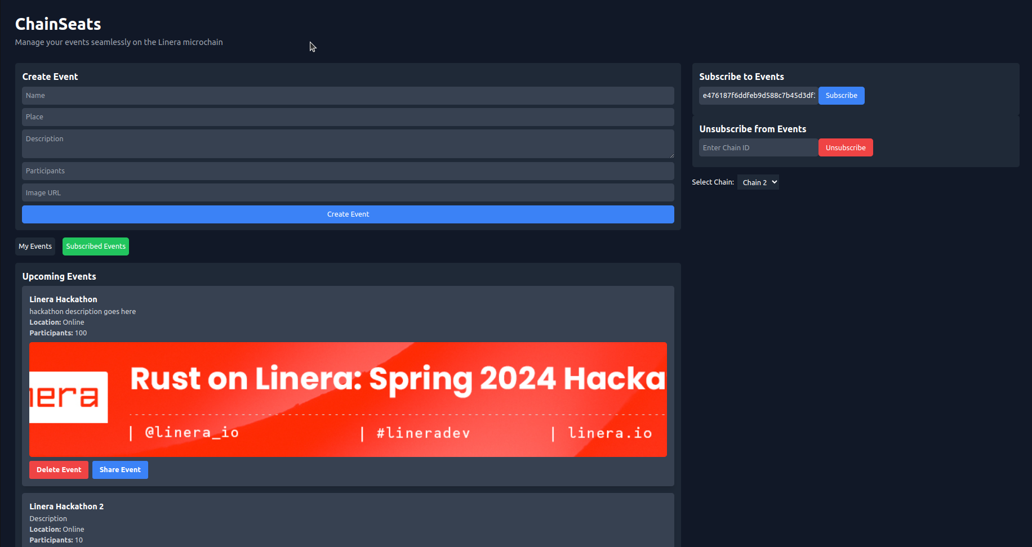
Task: Click the Rust on Linera banner image
Action: (x=348, y=400)
